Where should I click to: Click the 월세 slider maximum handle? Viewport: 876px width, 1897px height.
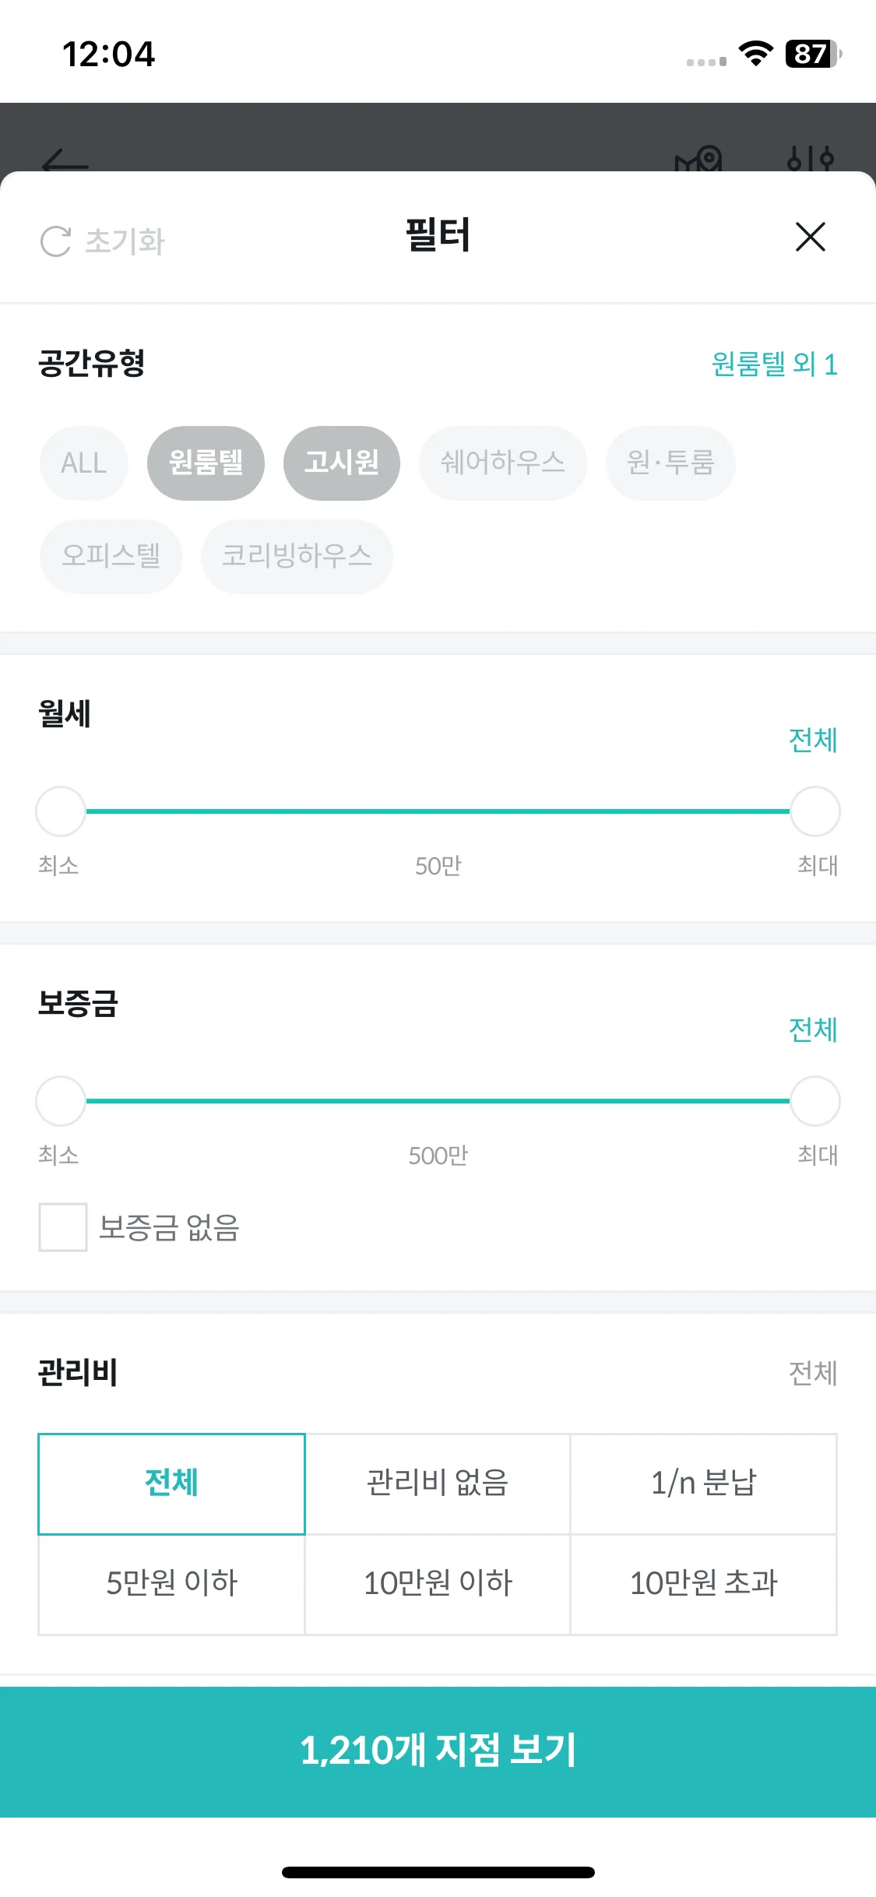click(x=815, y=811)
